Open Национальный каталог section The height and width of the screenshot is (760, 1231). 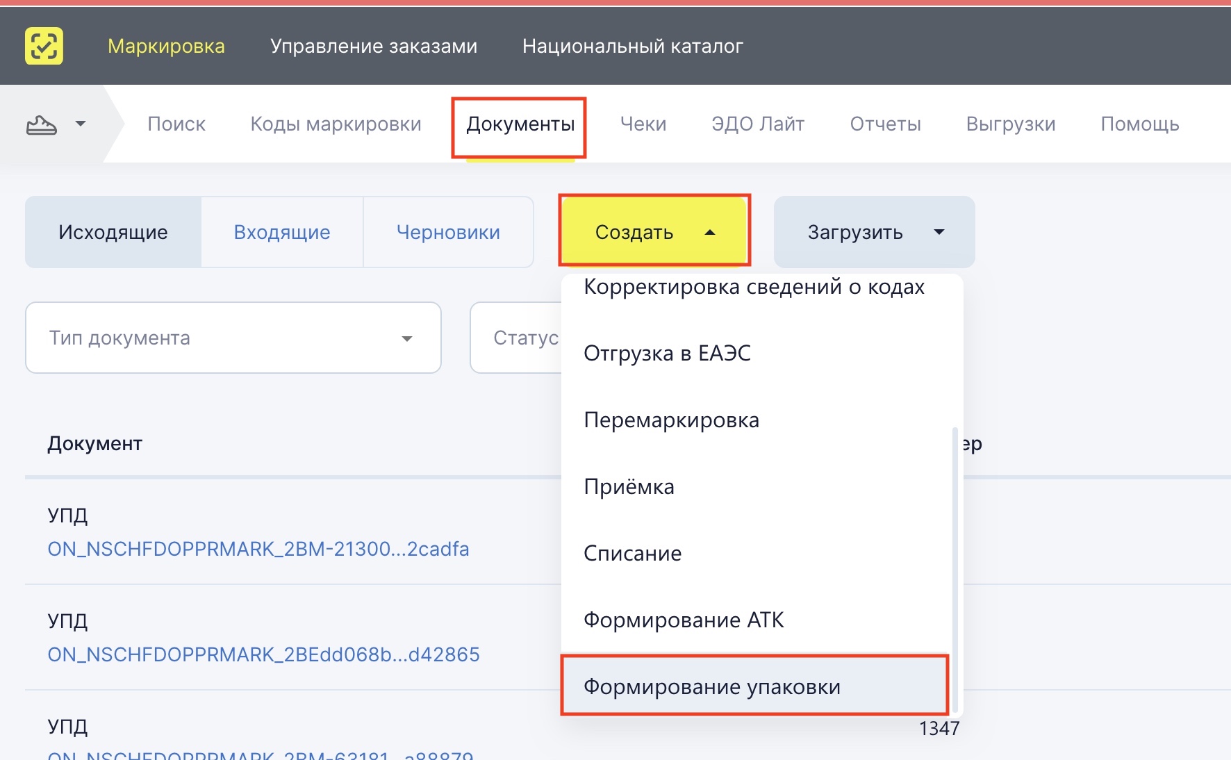pyautogui.click(x=633, y=46)
